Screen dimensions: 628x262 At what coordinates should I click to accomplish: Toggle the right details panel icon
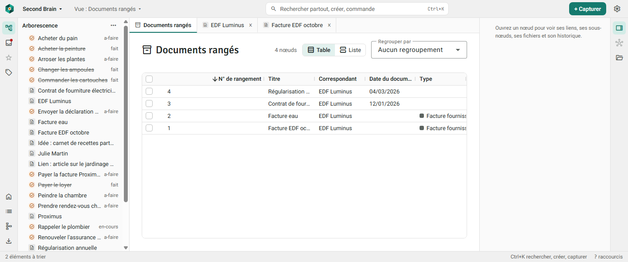[619, 28]
